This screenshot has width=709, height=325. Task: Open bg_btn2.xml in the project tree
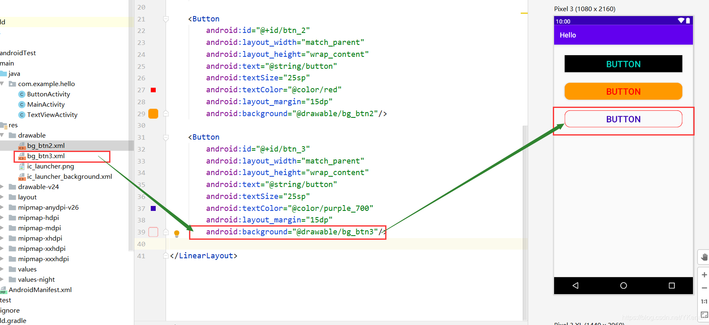tap(46, 146)
